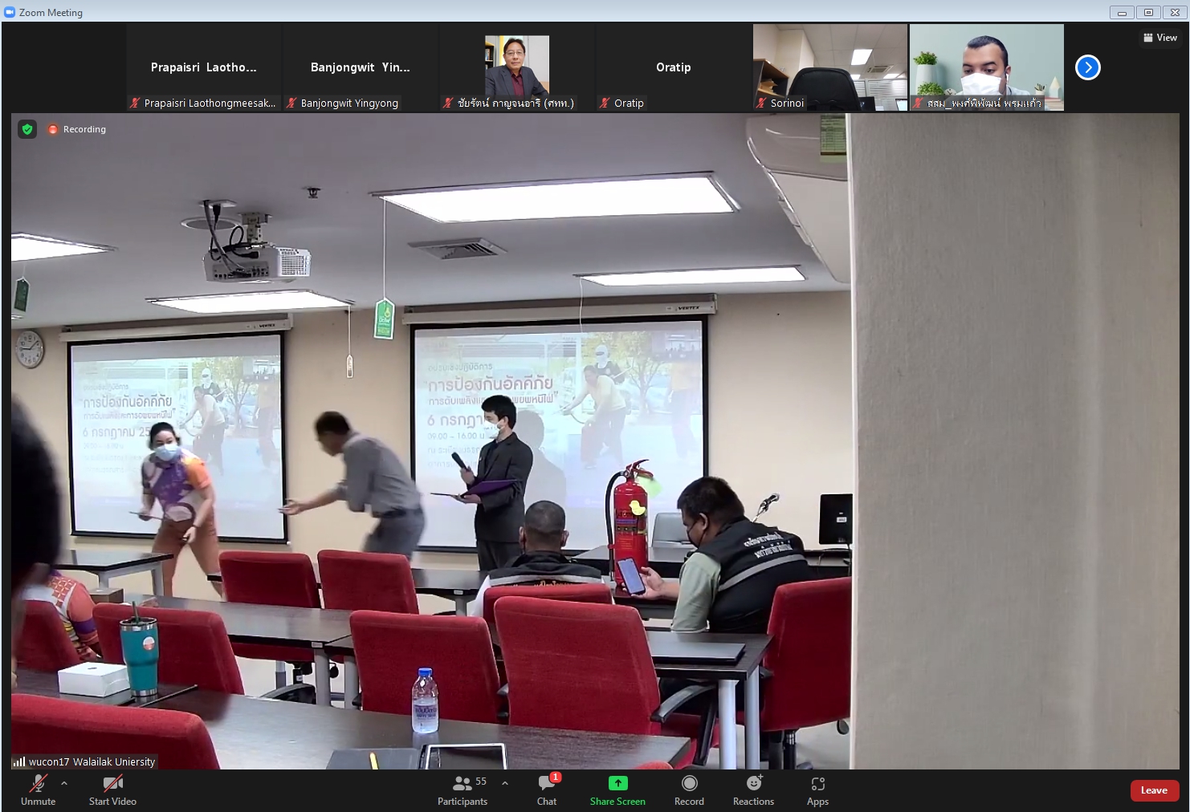Open the Reactions menu

[753, 790]
